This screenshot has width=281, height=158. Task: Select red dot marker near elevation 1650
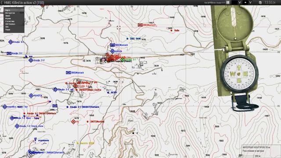click(172, 30)
